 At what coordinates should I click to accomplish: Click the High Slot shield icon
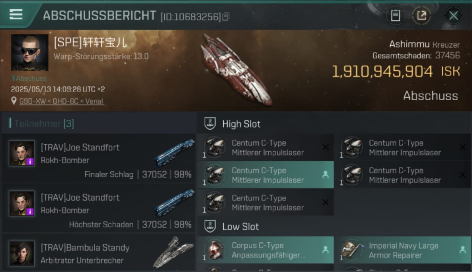tap(210, 124)
